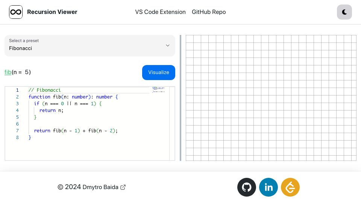This screenshot has width=361, height=203.
Task: Open the GitHub Repo link
Action: coord(209,12)
